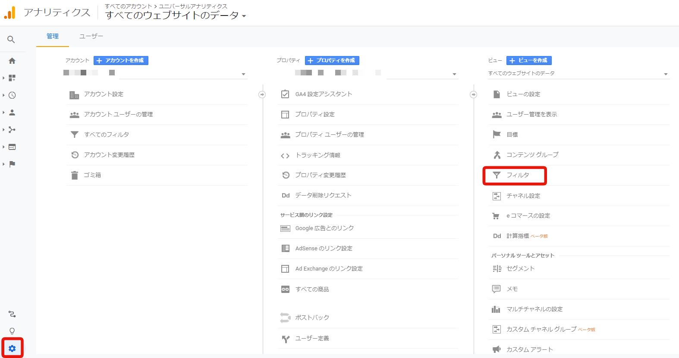679x358 pixels.
Task: Open the view selector すべてのウェブサイトのデータ dropdown
Action: tap(578, 74)
